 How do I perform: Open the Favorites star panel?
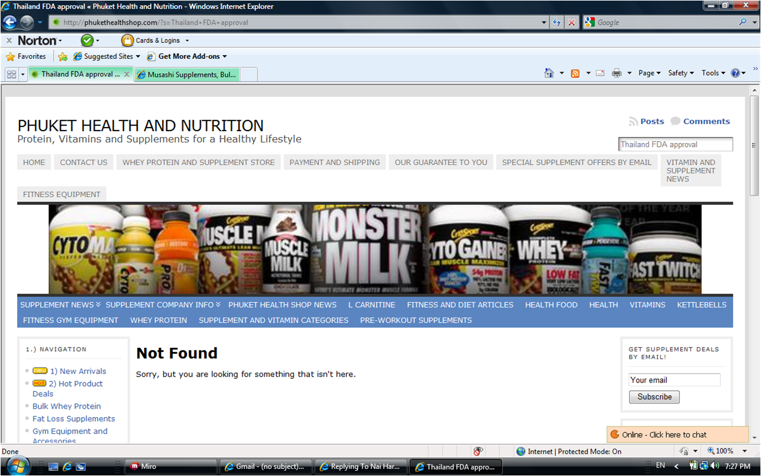click(26, 57)
